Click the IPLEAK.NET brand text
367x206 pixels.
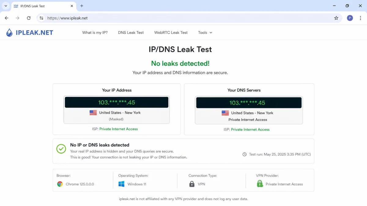point(35,33)
